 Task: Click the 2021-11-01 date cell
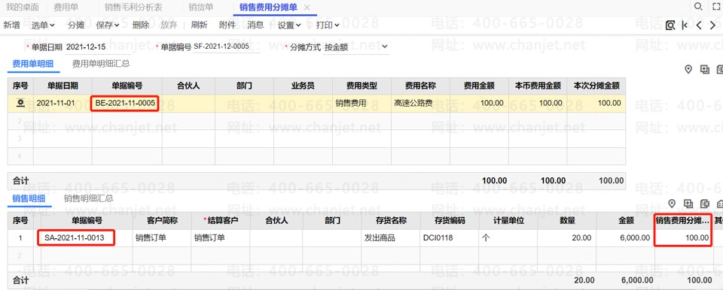pyautogui.click(x=63, y=103)
